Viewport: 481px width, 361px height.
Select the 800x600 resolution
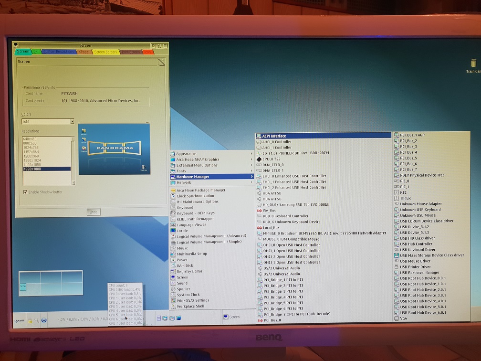pyautogui.click(x=47, y=143)
